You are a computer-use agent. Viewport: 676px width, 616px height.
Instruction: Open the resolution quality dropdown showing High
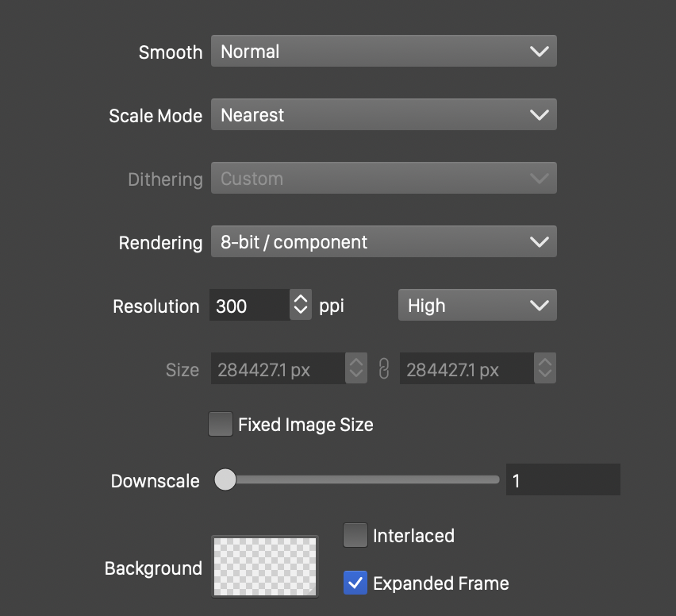click(476, 306)
